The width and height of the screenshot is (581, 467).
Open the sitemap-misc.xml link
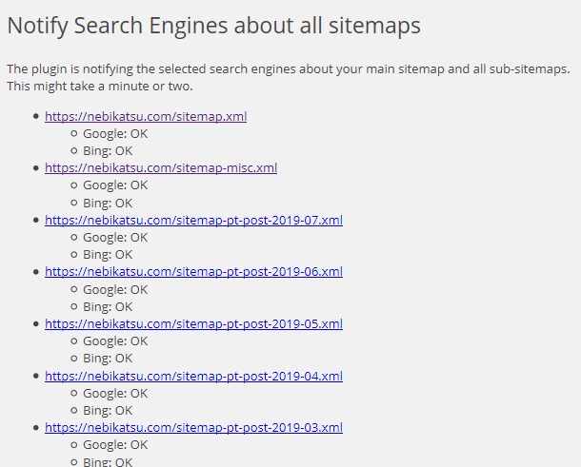(x=161, y=168)
